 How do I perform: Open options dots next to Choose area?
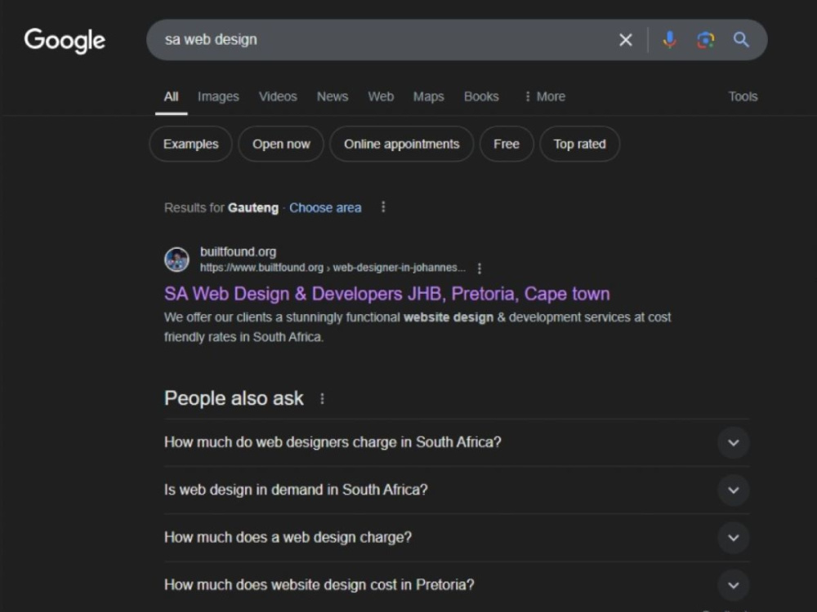(x=383, y=207)
